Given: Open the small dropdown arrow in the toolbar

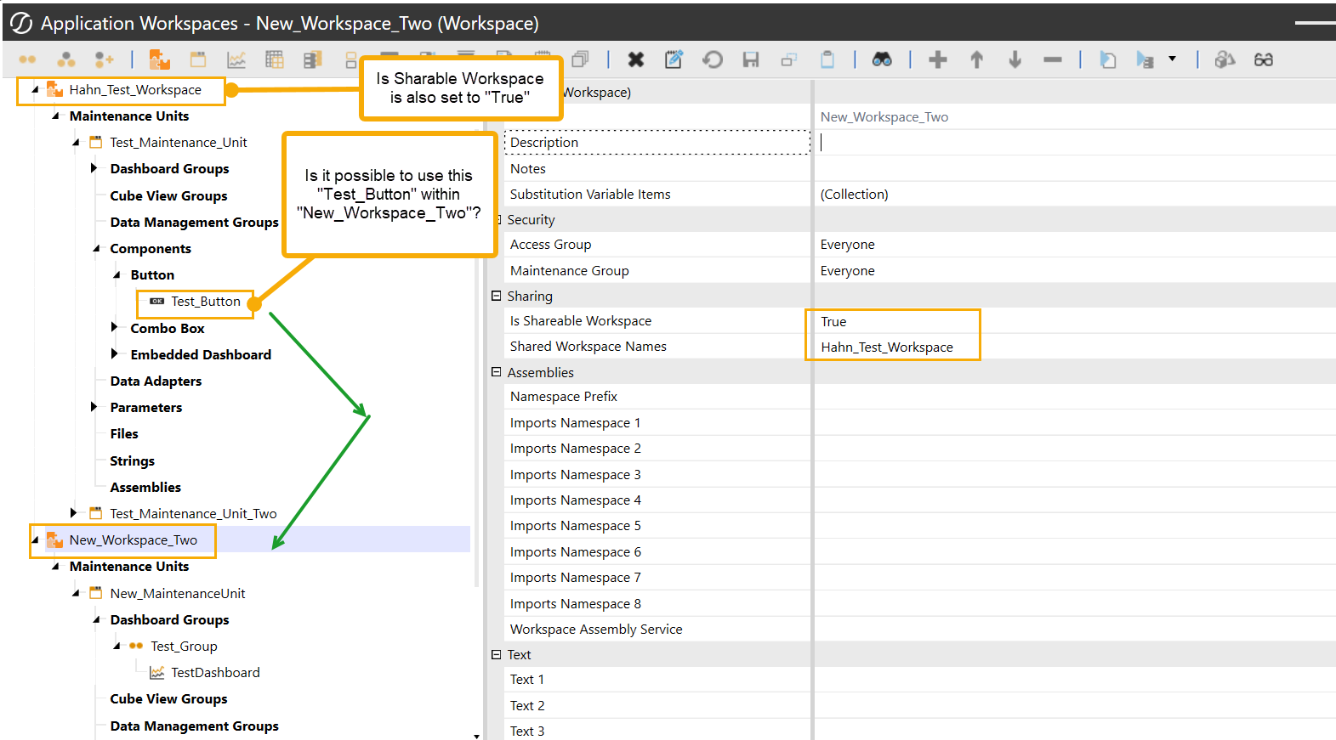Looking at the screenshot, I should [x=1172, y=59].
